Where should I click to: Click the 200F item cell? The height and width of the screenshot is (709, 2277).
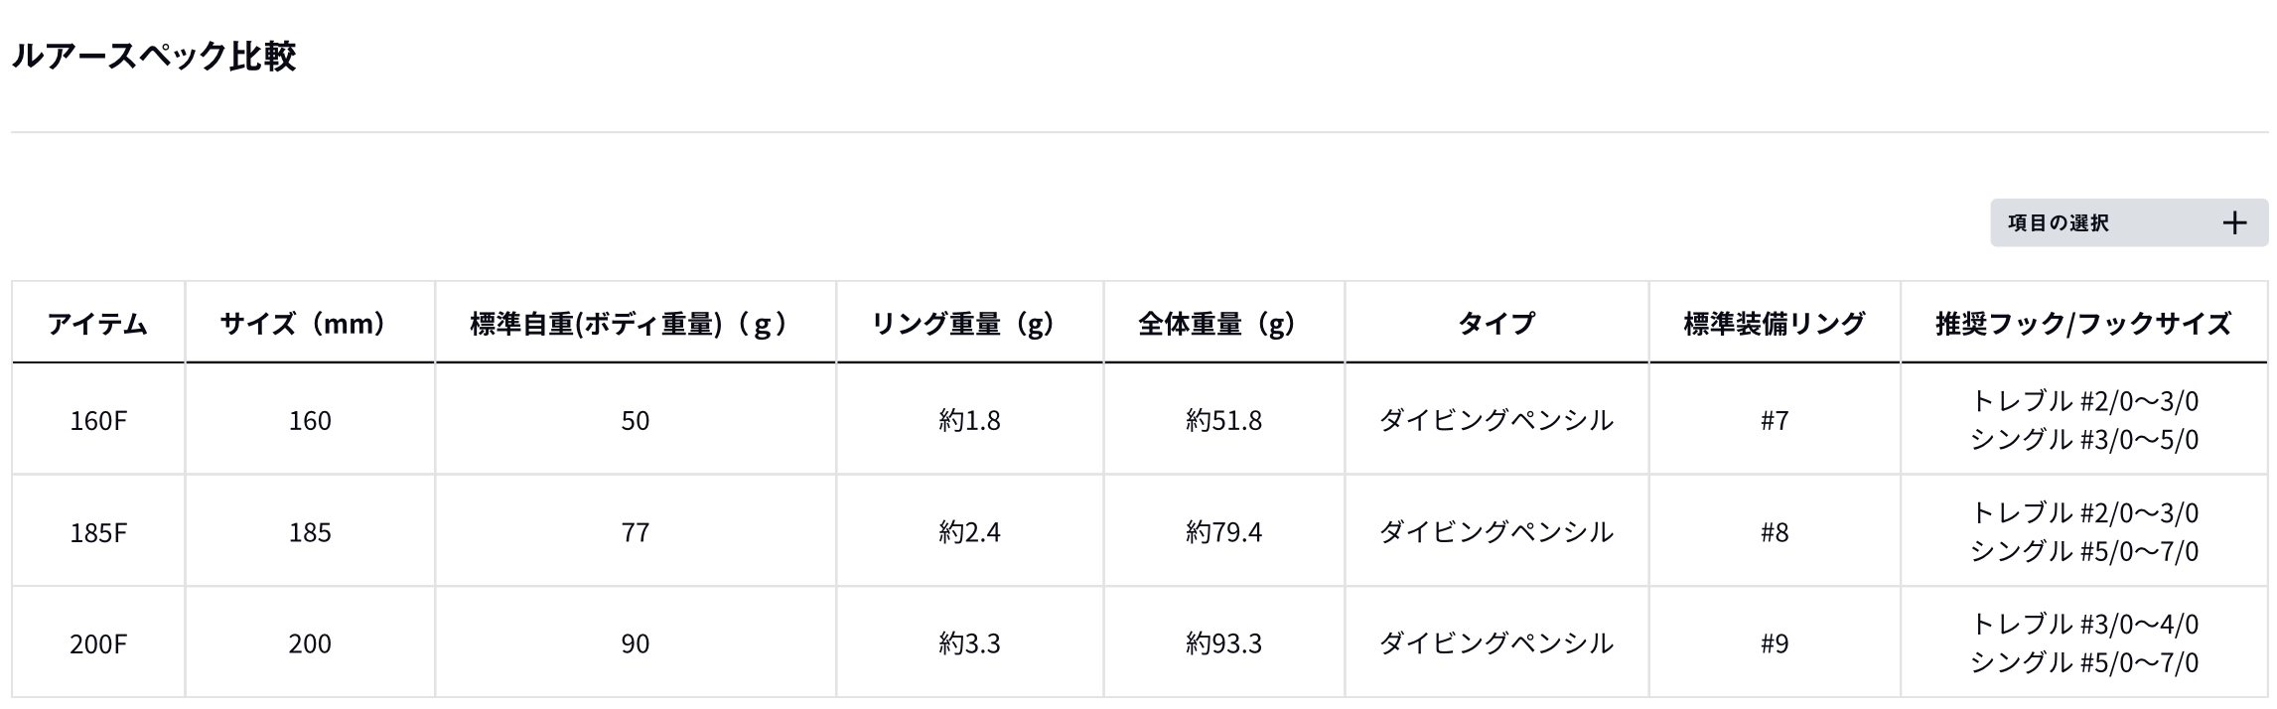(x=98, y=643)
